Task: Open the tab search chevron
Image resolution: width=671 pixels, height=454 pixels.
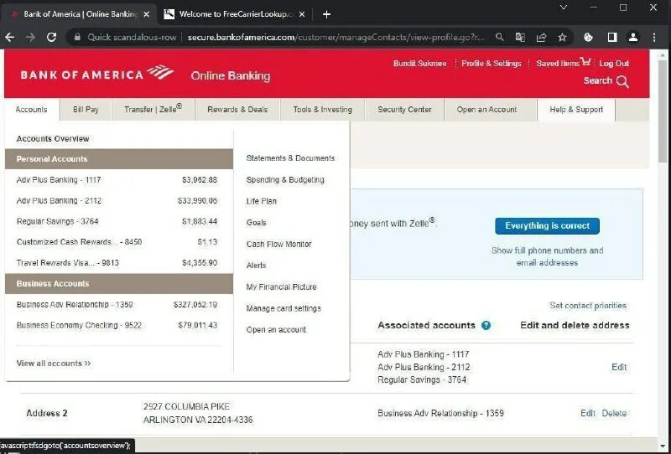Action: pos(564,8)
